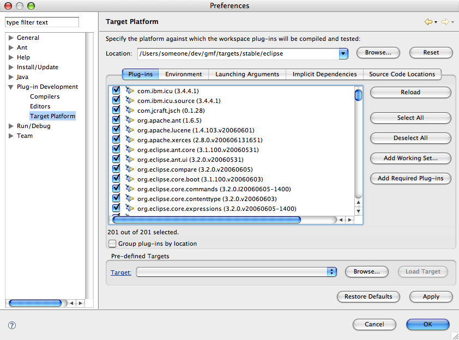Open the Source Code Locations tab
This screenshot has width=459, height=340.
402,74
